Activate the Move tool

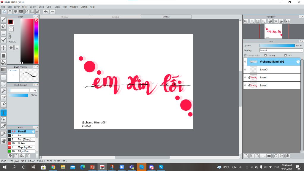coord(4,48)
